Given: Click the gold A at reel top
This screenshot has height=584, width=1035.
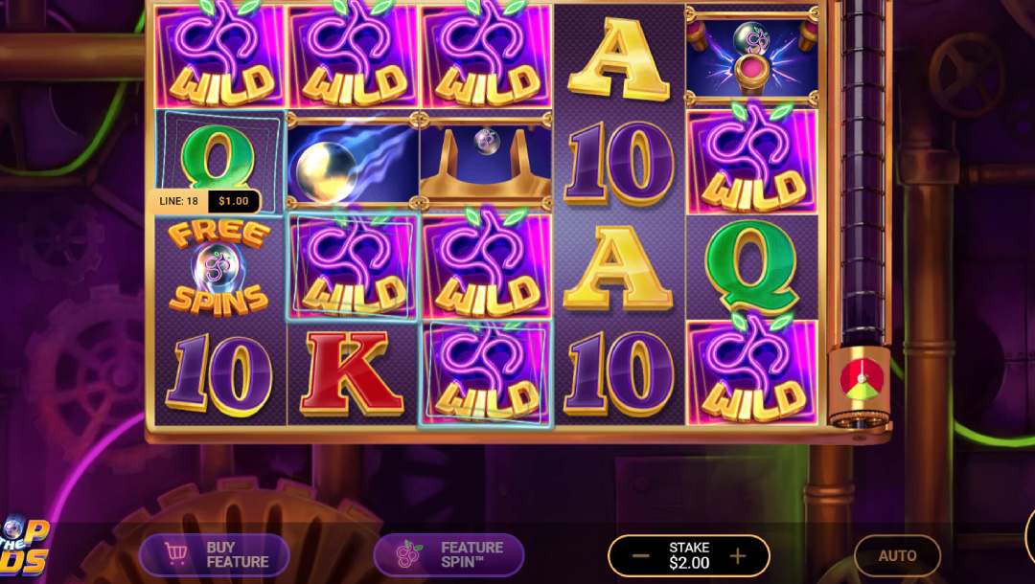Looking at the screenshot, I should click(618, 58).
